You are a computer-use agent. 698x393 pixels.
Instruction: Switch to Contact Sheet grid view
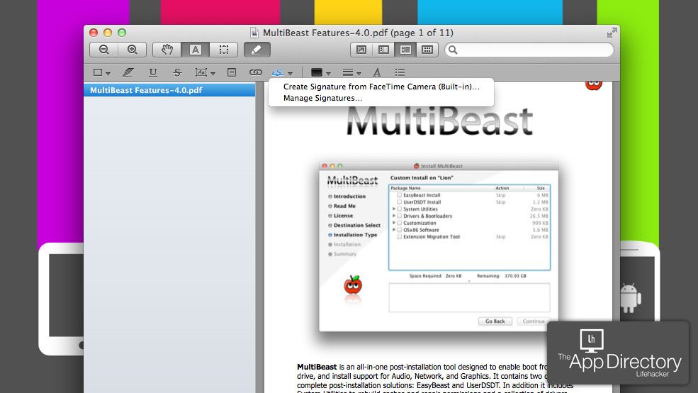coord(427,50)
